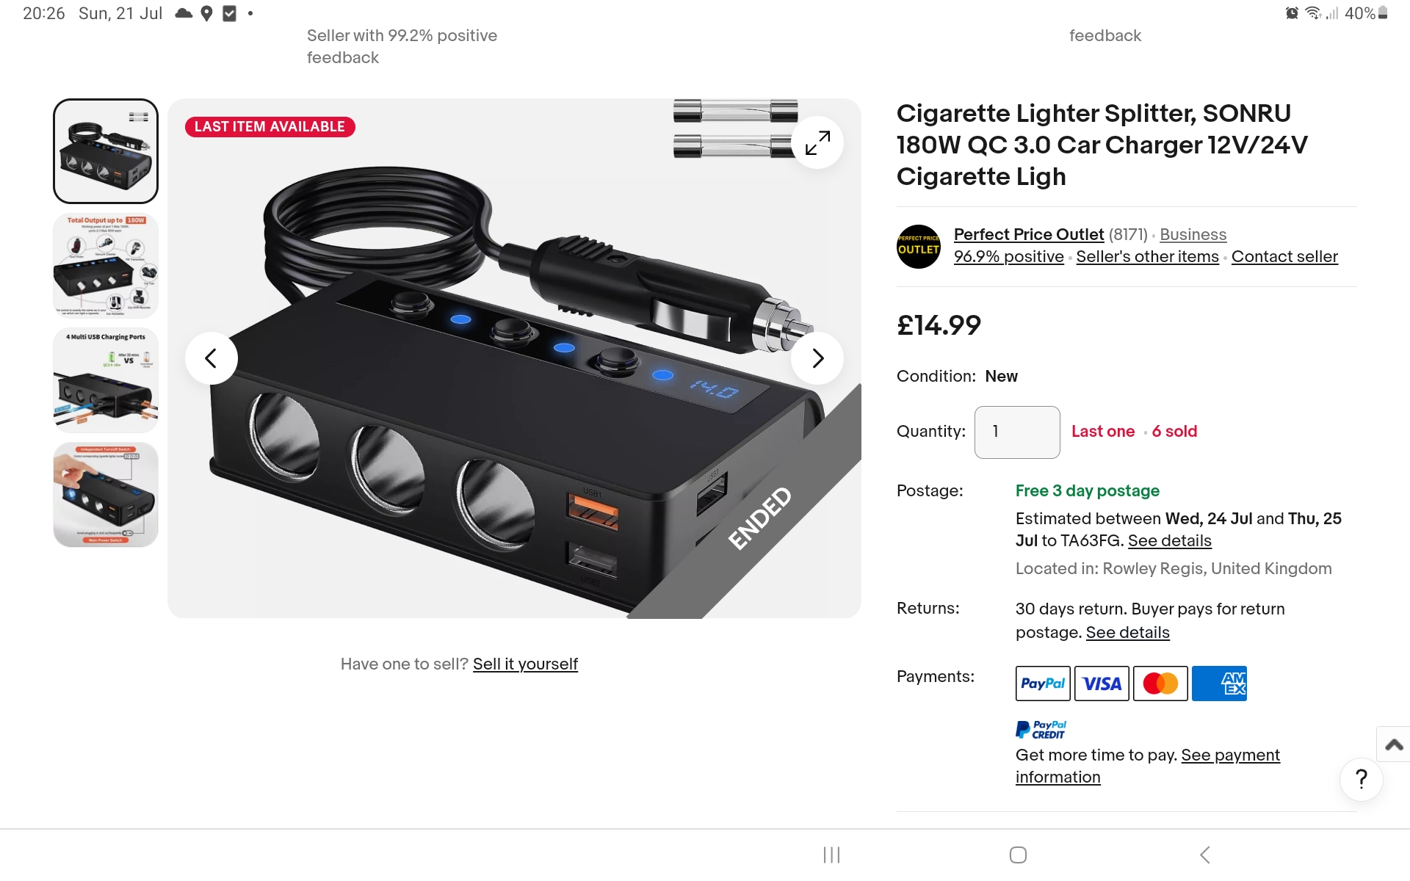Open the help question mark button
Image resolution: width=1410 pixels, height=881 pixels.
[x=1362, y=779]
